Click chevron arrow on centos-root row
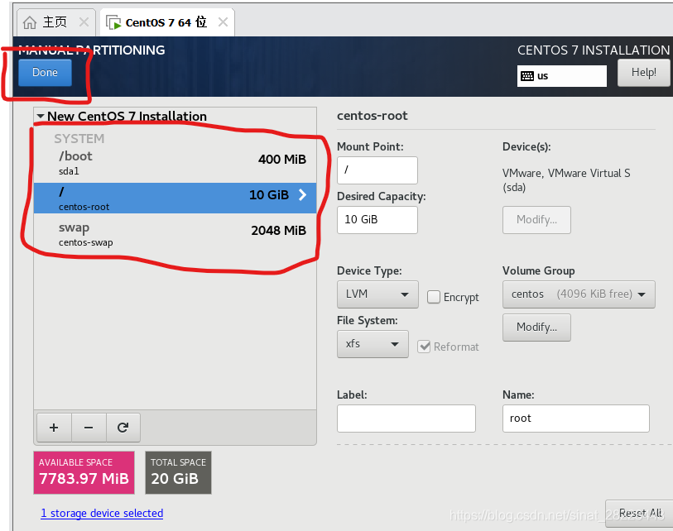The height and width of the screenshot is (531, 673). [303, 194]
